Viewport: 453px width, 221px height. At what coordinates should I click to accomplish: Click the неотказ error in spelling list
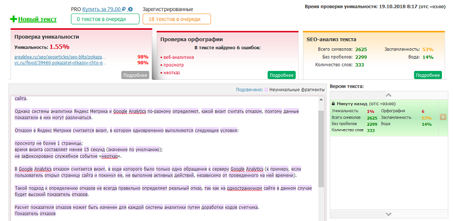(172, 73)
